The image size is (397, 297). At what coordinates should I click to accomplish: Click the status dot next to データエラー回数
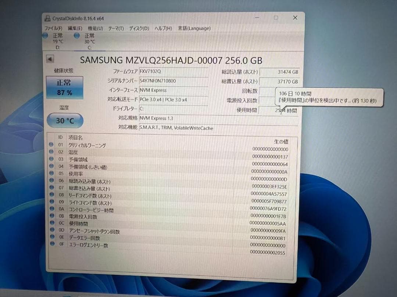pyautogui.click(x=51, y=238)
